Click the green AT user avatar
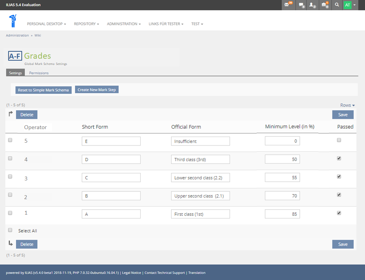The image size is (365, 280). [x=348, y=5]
